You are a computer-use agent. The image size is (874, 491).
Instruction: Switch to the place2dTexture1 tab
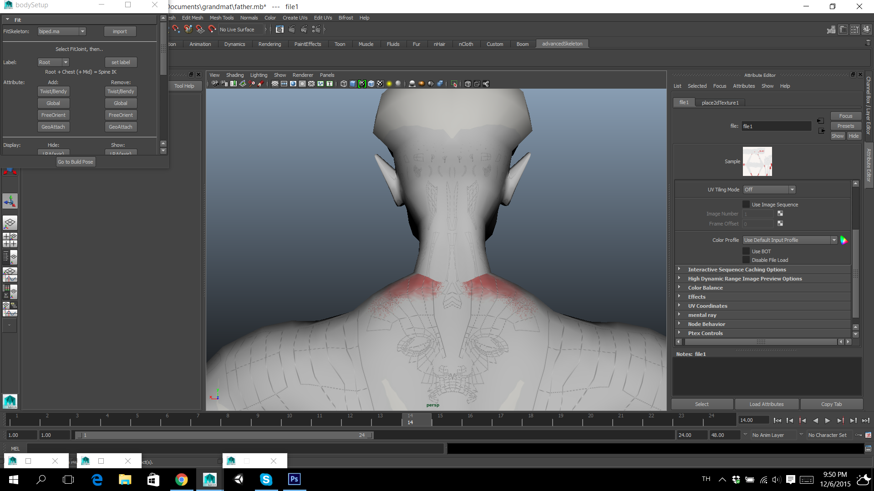click(x=720, y=103)
